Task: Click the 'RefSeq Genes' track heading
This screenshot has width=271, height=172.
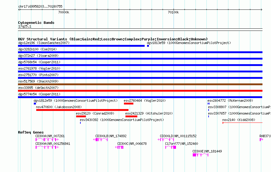Action: point(31,132)
